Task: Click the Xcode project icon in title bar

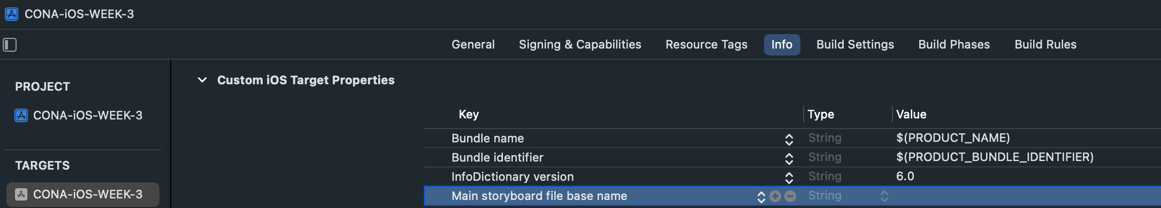Action: [x=11, y=14]
